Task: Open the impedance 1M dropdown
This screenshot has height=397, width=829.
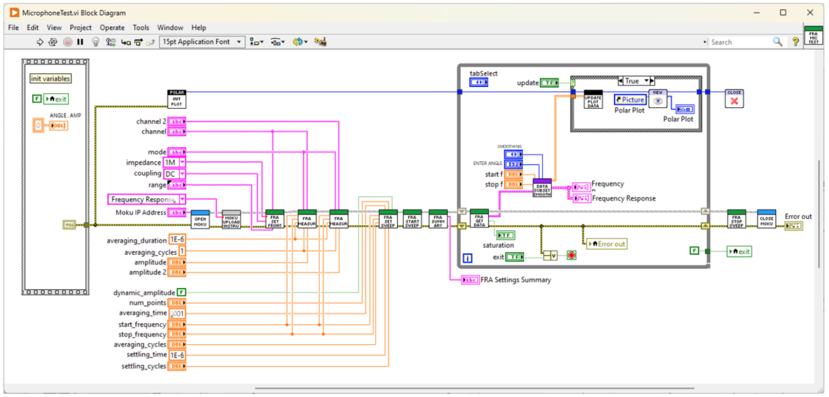Action: (x=182, y=162)
